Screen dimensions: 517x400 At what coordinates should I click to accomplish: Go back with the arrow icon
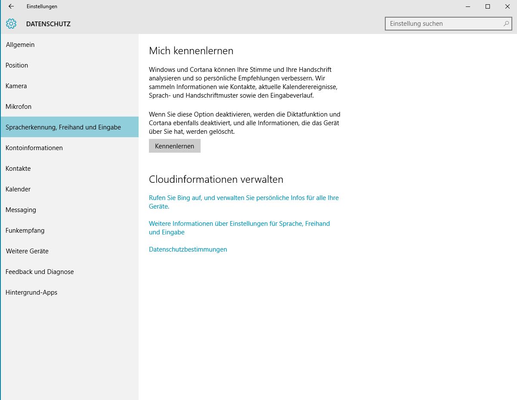[11, 6]
